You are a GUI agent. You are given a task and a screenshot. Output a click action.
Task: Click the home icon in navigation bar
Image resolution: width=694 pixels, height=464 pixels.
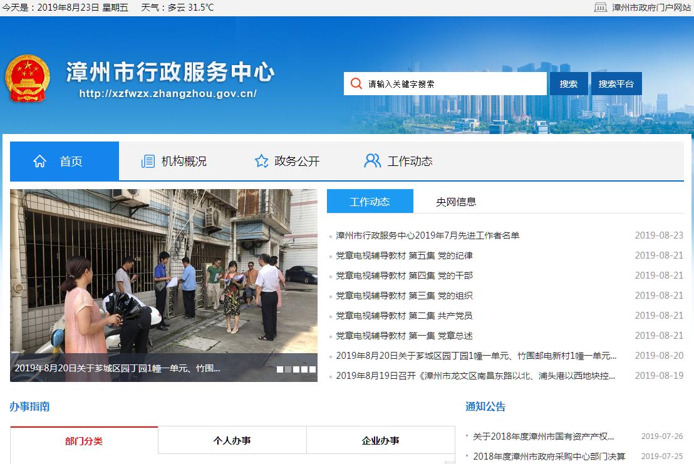(39, 162)
